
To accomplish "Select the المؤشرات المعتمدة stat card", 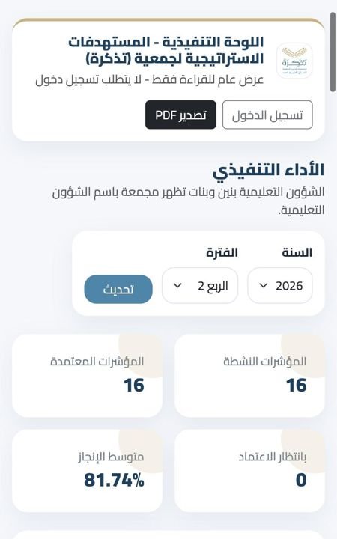I will [87, 376].
